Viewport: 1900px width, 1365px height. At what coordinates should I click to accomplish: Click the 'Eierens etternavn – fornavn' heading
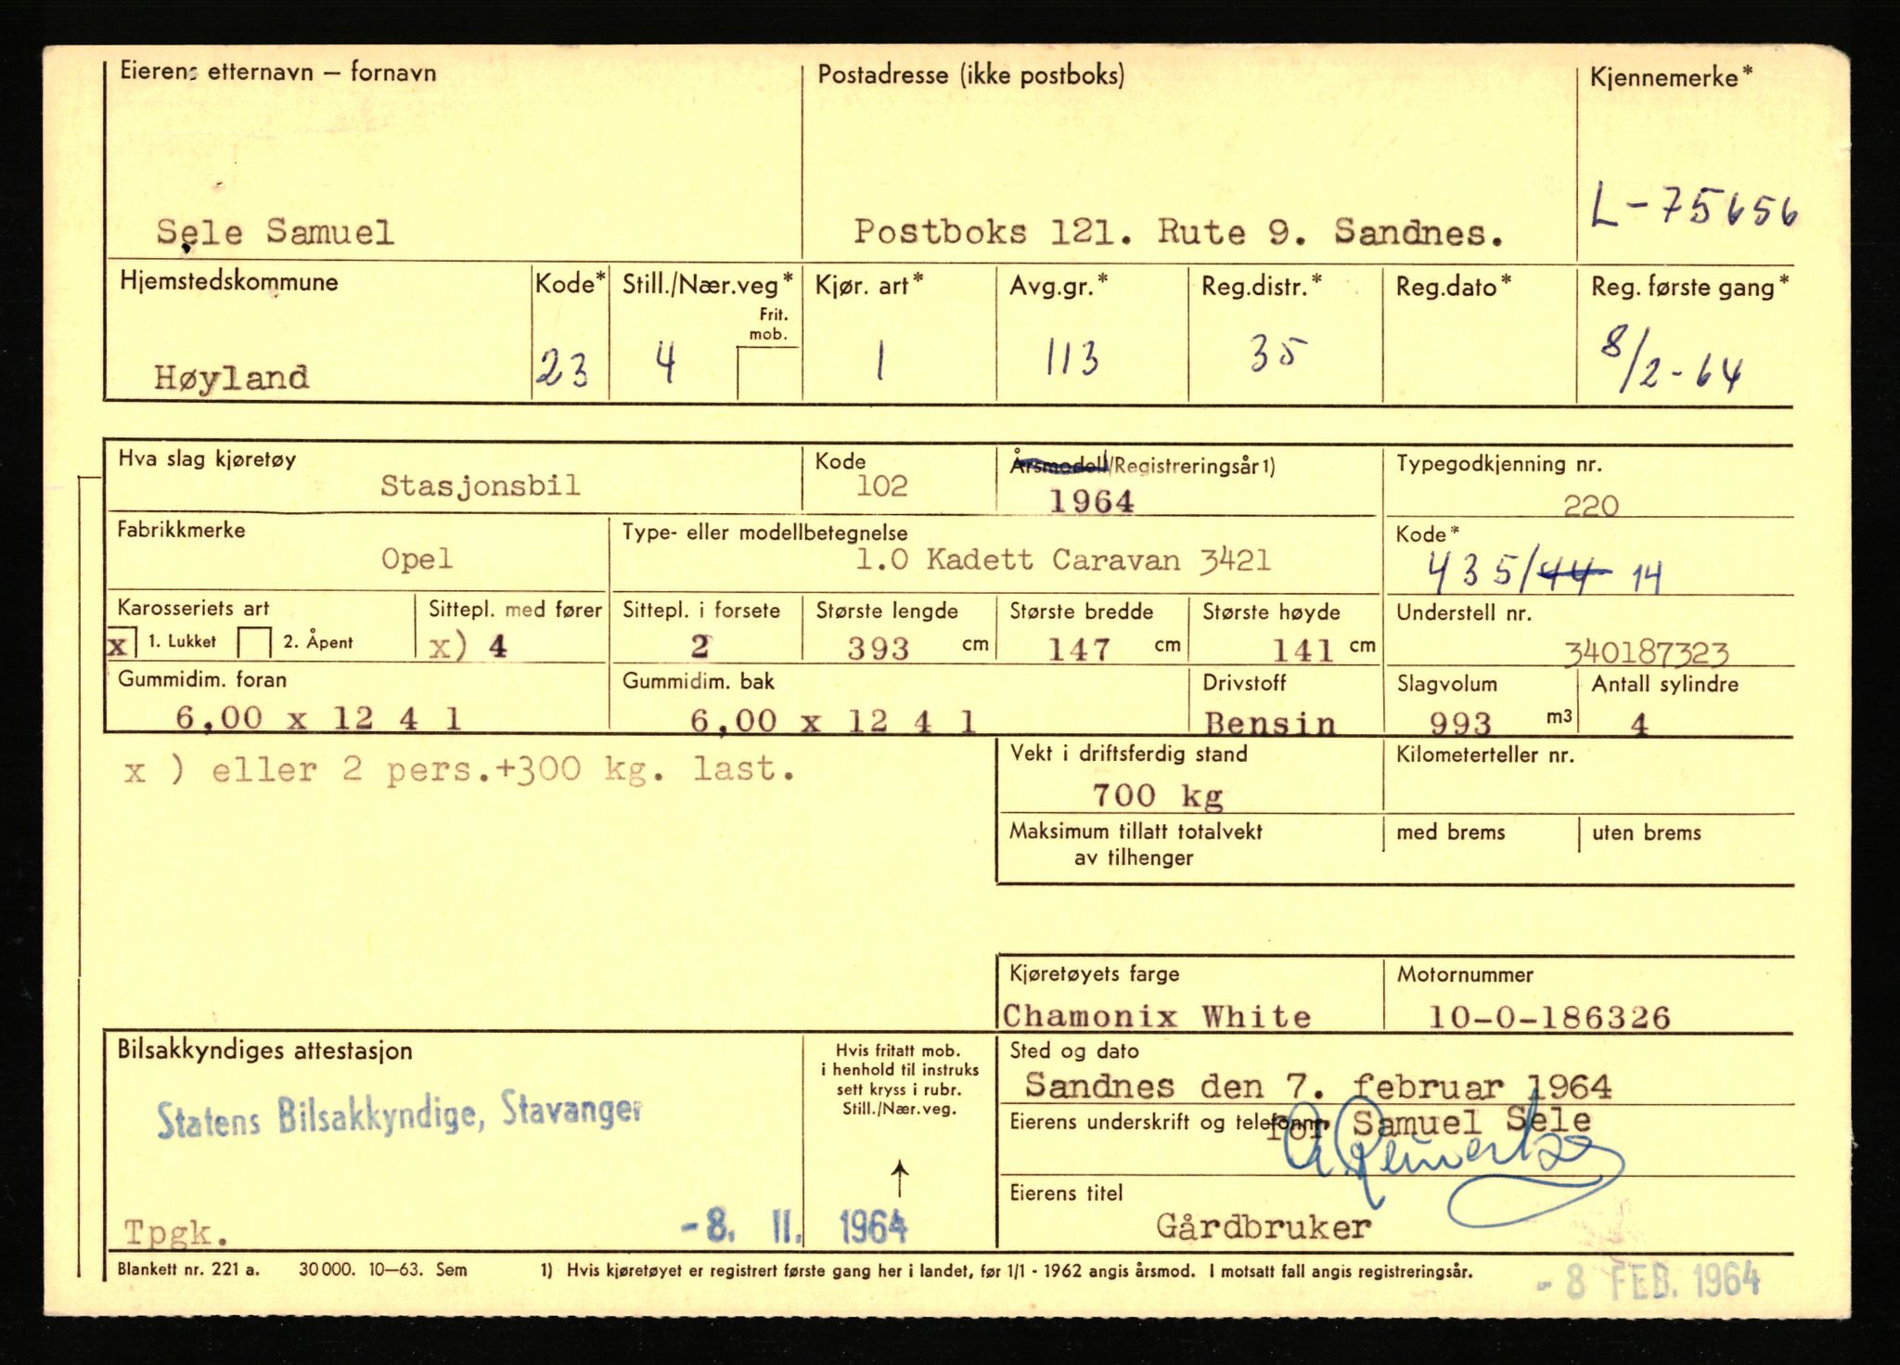[277, 71]
